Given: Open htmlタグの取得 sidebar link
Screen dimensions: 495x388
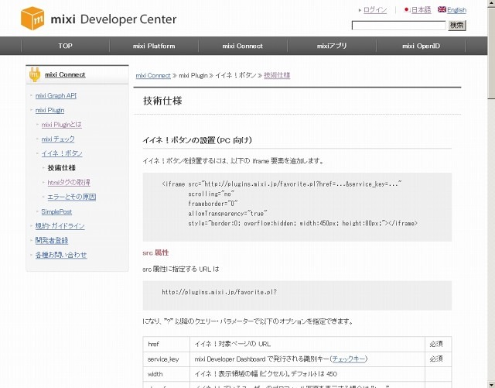Looking at the screenshot, I should pyautogui.click(x=69, y=183).
